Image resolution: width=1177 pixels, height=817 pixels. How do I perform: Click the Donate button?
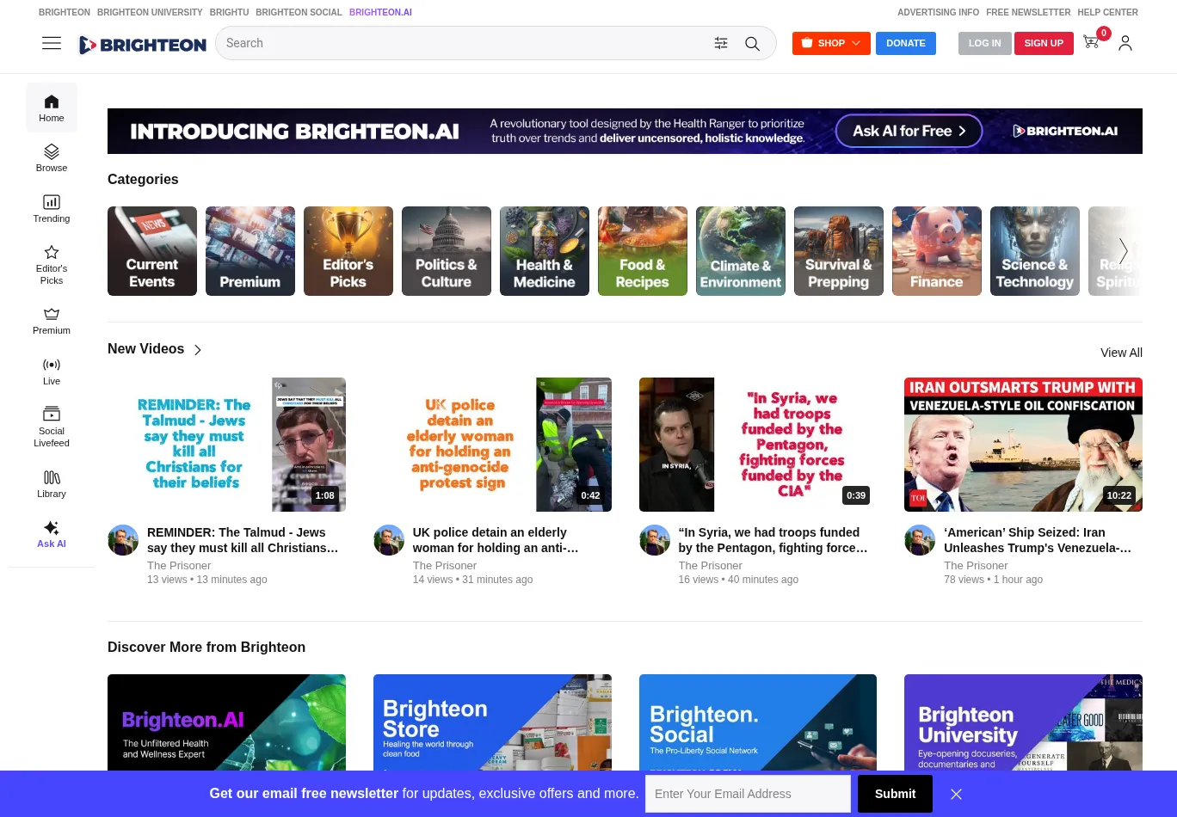(x=905, y=43)
